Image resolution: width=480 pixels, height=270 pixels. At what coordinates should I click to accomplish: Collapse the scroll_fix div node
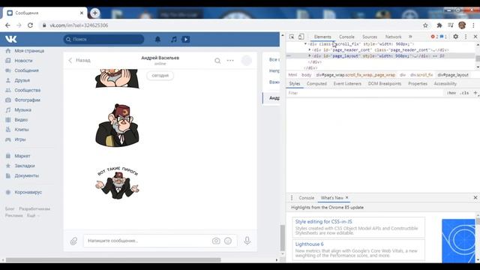tap(305, 43)
